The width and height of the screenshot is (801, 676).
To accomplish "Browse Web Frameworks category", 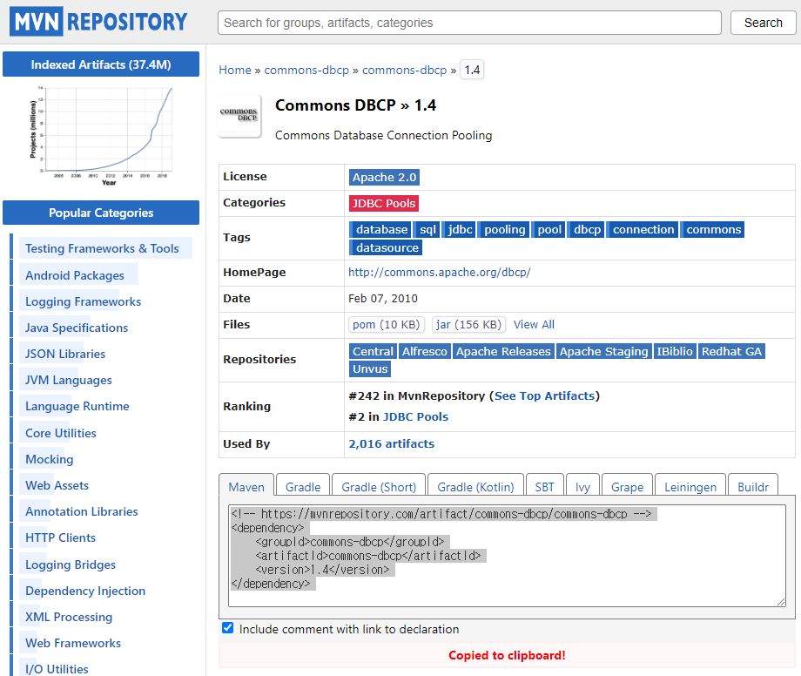I will 73,643.
